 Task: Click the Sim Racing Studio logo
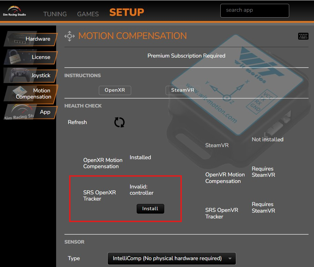(x=14, y=11)
